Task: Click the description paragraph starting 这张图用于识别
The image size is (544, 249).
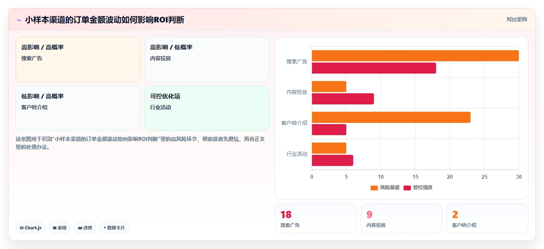Action: click(140, 143)
